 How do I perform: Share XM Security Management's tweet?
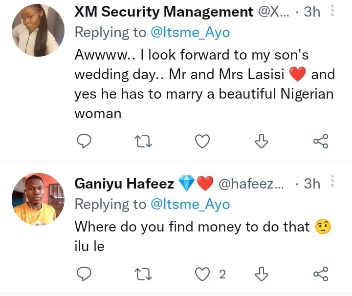pos(320,141)
